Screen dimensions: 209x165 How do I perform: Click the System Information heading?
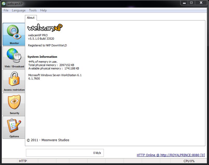click(x=42, y=57)
